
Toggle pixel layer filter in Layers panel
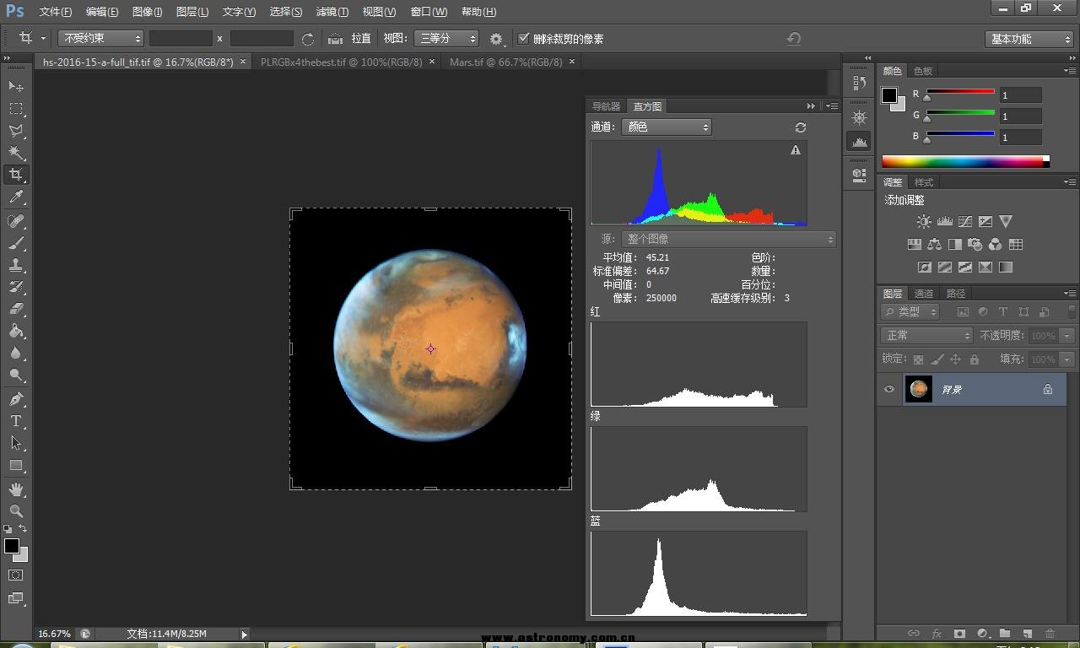click(963, 311)
